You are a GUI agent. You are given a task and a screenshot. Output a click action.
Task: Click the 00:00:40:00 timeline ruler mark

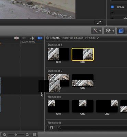point(28,42)
